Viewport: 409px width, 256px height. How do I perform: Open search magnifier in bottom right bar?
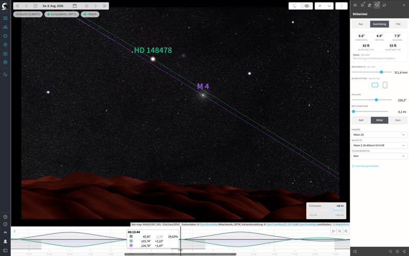(391, 251)
